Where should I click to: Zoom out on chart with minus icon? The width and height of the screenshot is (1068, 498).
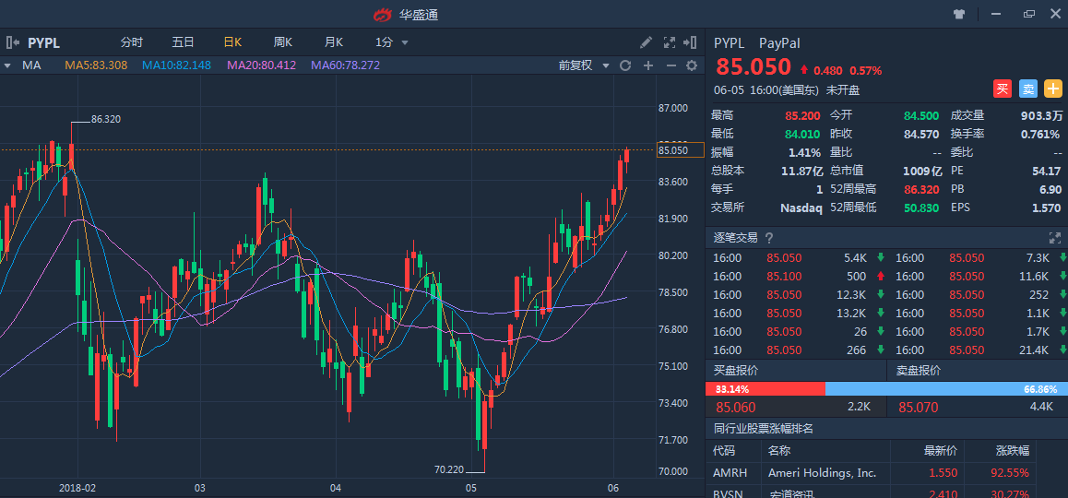point(670,65)
